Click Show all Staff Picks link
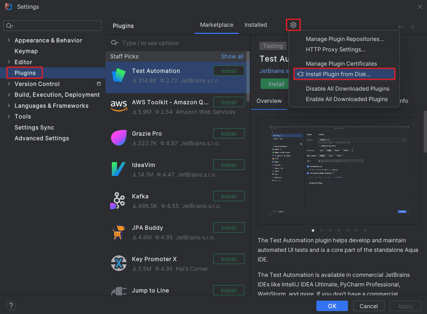 pyautogui.click(x=232, y=56)
